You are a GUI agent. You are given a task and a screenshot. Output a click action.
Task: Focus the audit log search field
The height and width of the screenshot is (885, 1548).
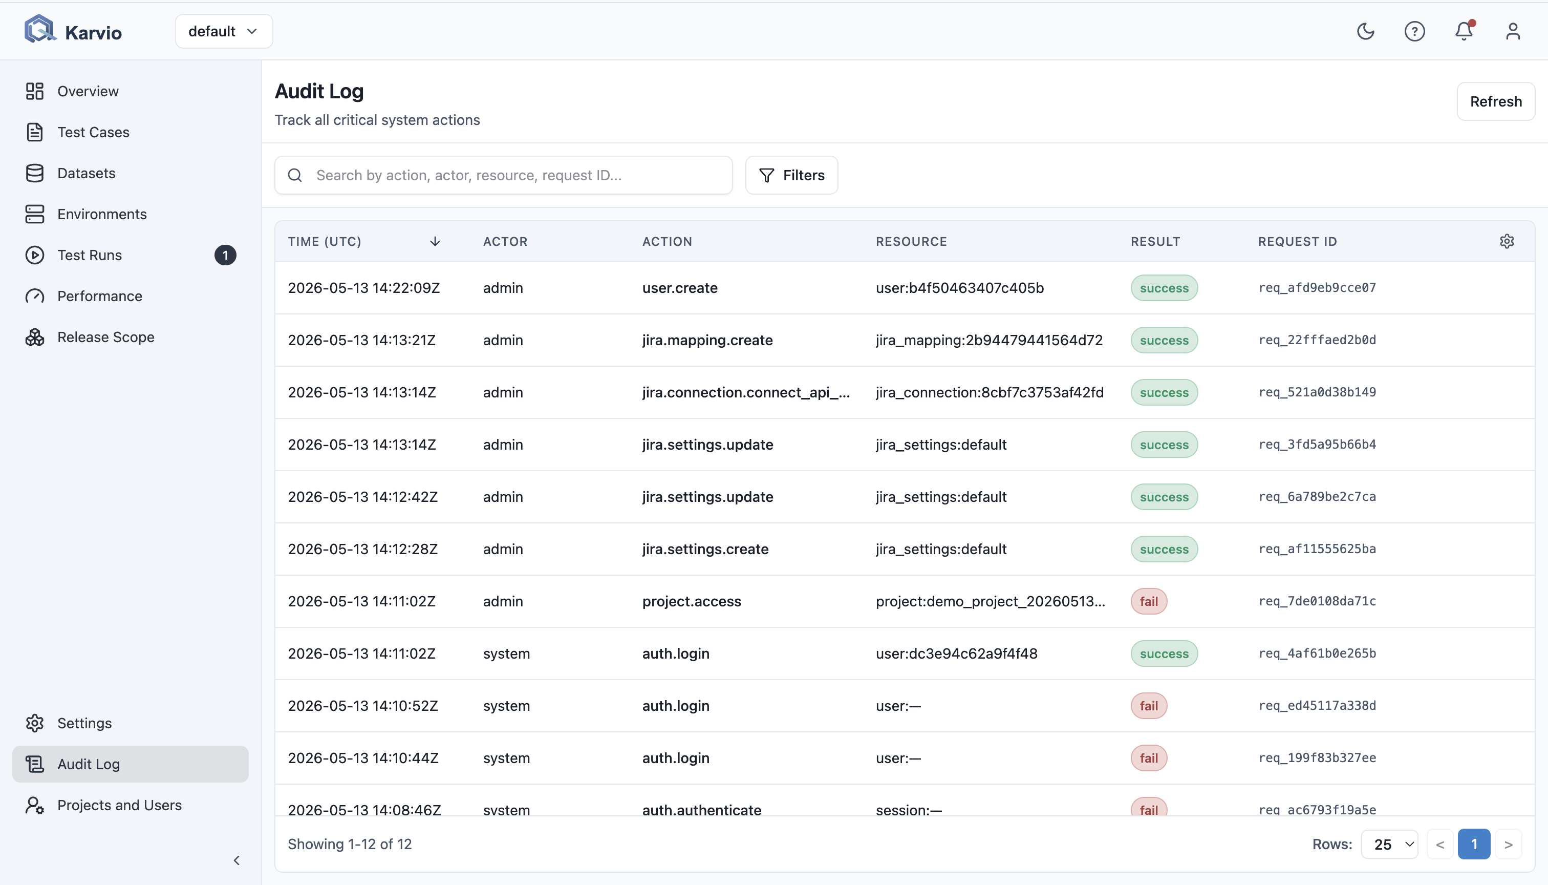pyautogui.click(x=504, y=176)
